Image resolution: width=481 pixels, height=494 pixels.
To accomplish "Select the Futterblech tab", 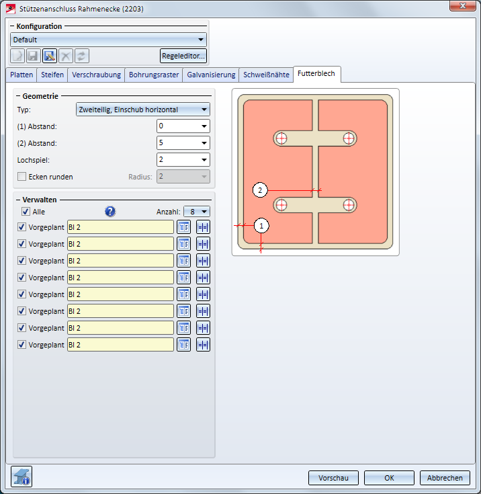I will 316,74.
